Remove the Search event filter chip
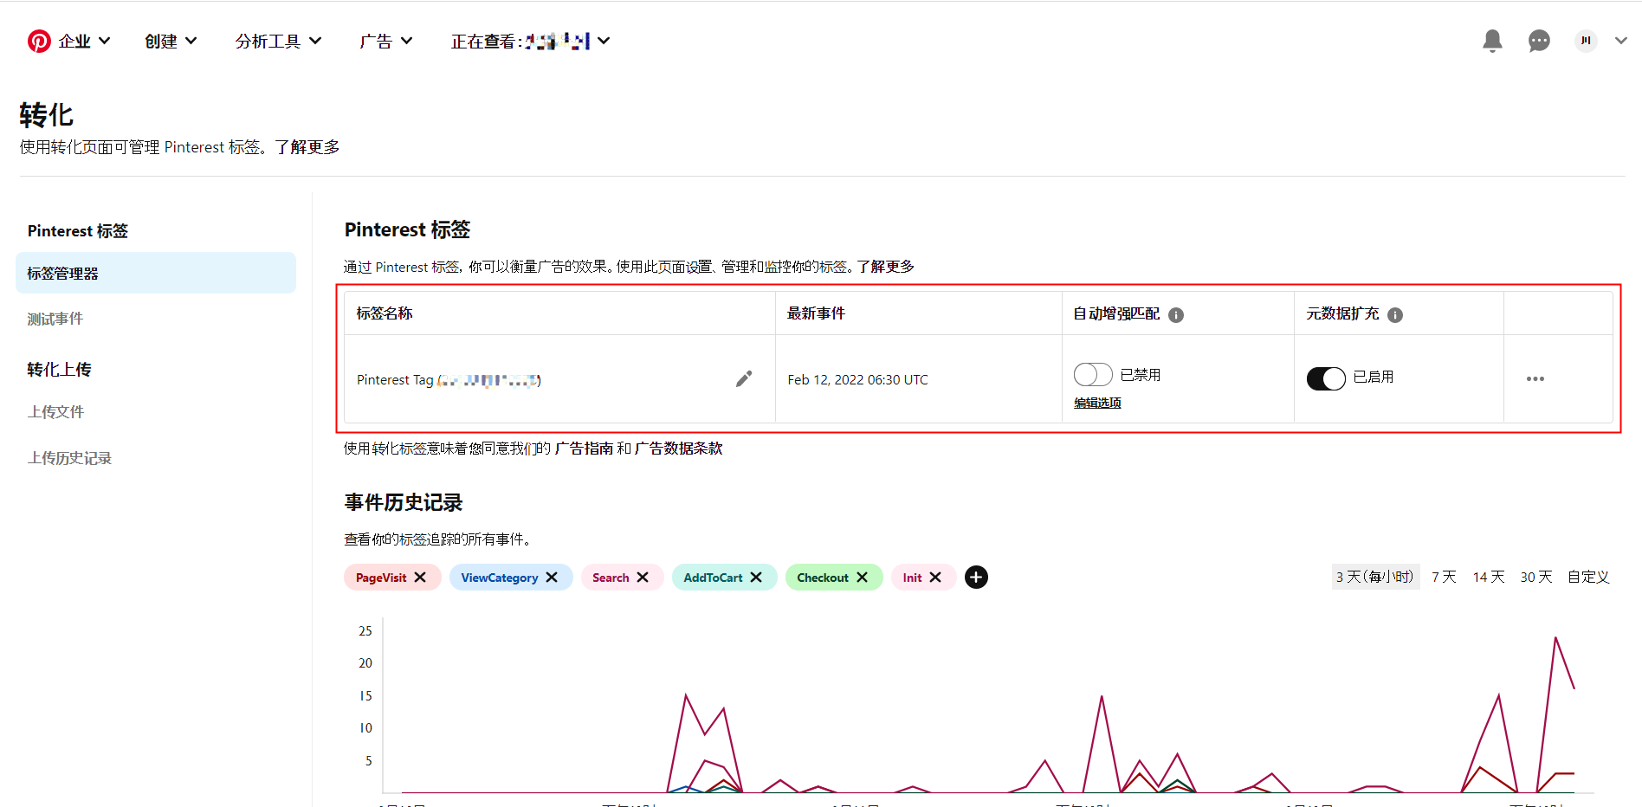Viewport: 1642px width, 807px height. click(x=643, y=578)
